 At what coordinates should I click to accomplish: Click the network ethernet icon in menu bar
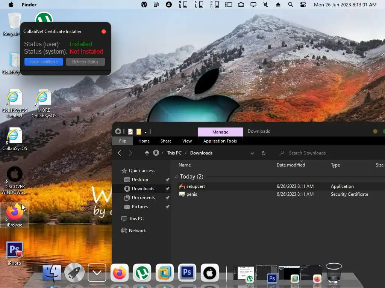pyautogui.click(x=241, y=4)
